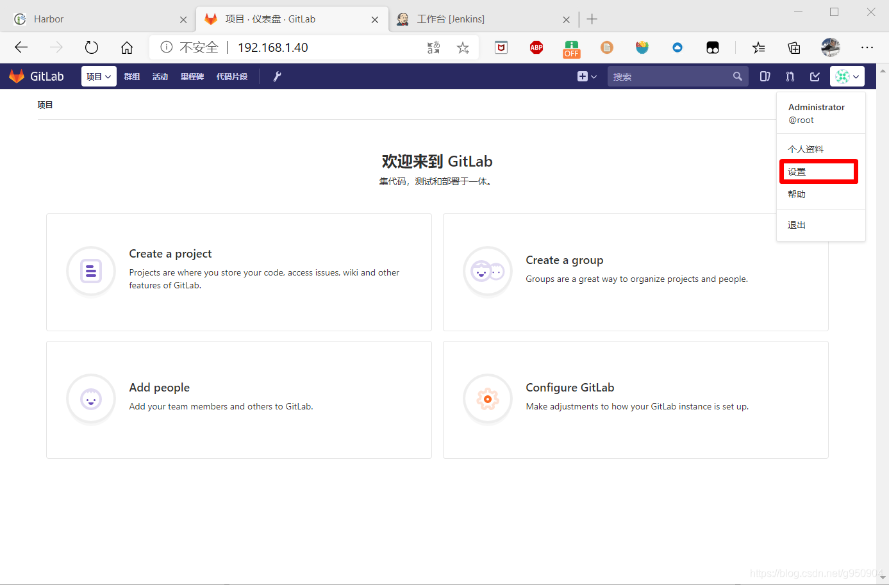Click the browser profile avatar

click(831, 47)
